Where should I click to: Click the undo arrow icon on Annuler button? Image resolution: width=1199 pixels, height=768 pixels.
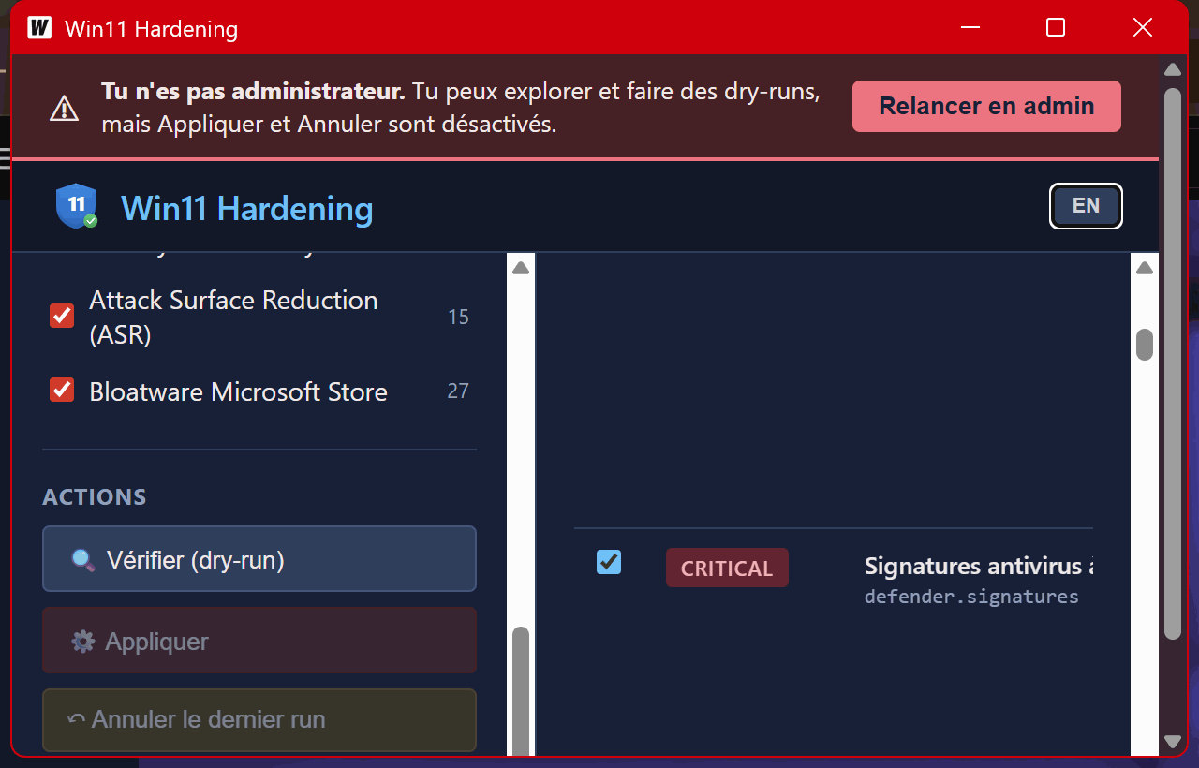(x=76, y=719)
